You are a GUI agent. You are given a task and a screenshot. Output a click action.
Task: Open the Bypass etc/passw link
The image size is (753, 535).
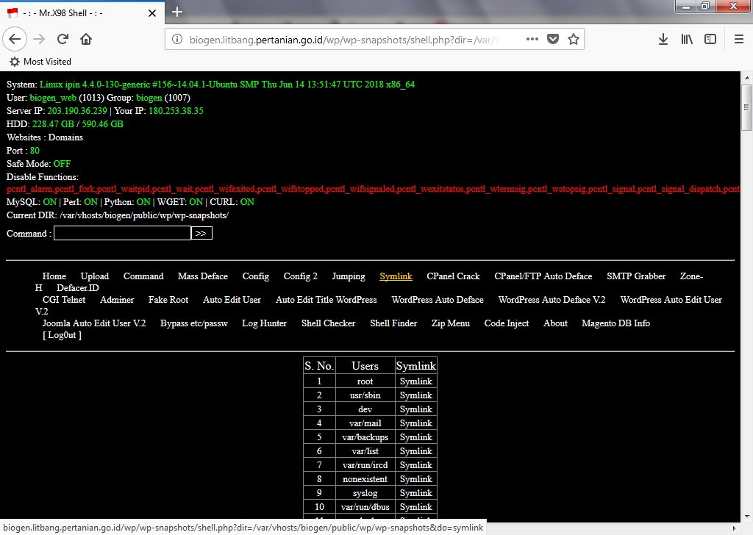[194, 323]
